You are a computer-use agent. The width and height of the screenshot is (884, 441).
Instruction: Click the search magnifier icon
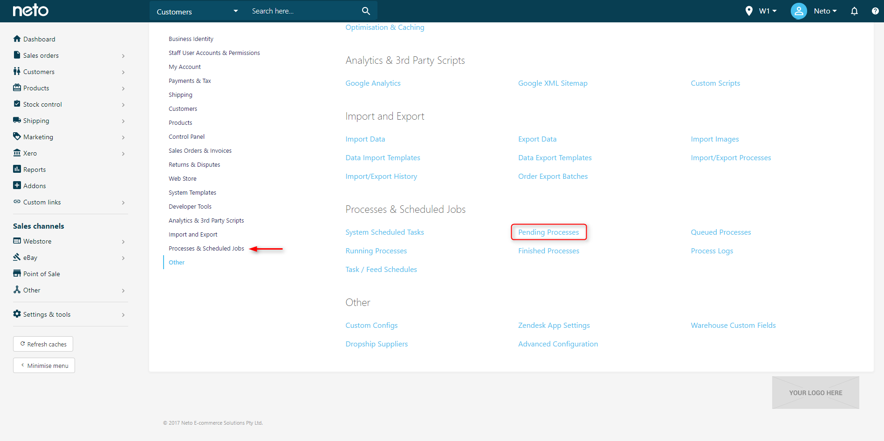[x=366, y=11]
